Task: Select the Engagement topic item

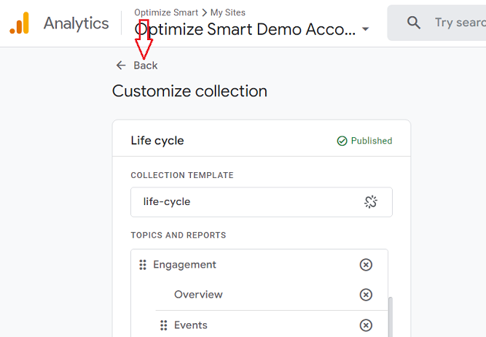Action: pos(185,265)
